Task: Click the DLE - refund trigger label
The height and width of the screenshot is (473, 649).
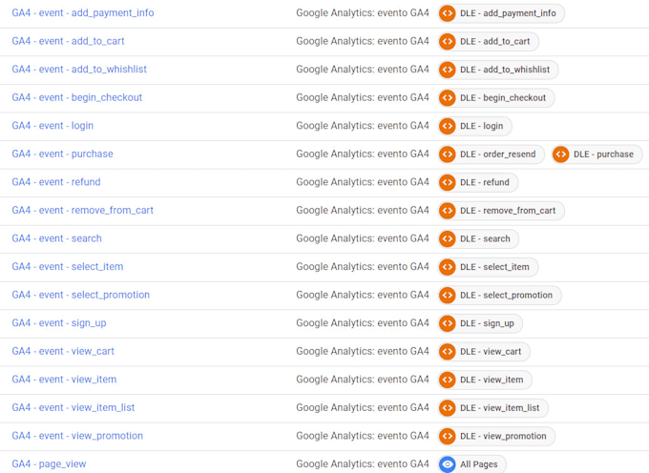Action: click(485, 182)
